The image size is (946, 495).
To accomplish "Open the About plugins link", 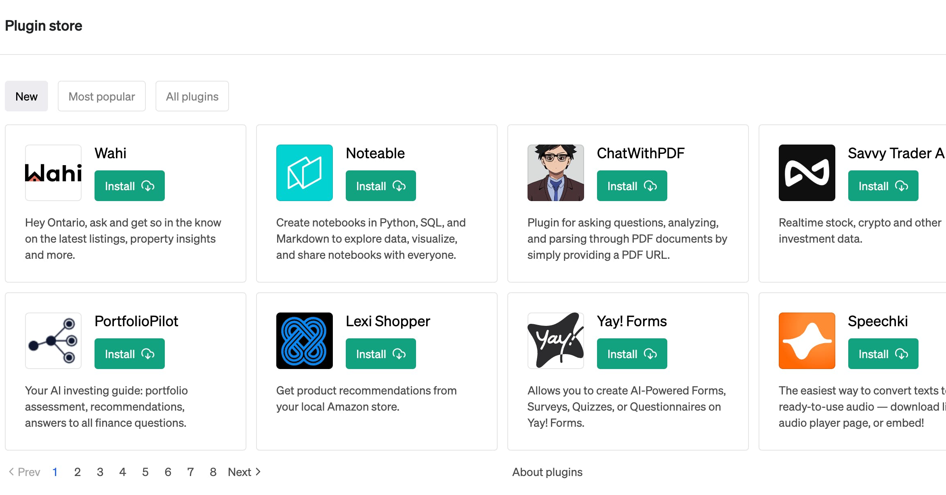I will pos(547,472).
